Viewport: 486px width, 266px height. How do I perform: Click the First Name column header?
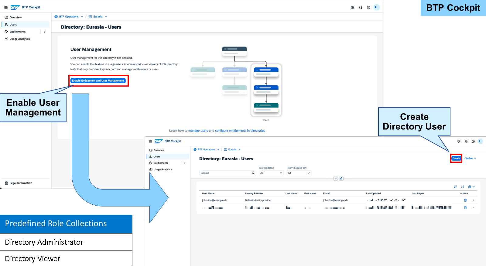pyautogui.click(x=310, y=194)
